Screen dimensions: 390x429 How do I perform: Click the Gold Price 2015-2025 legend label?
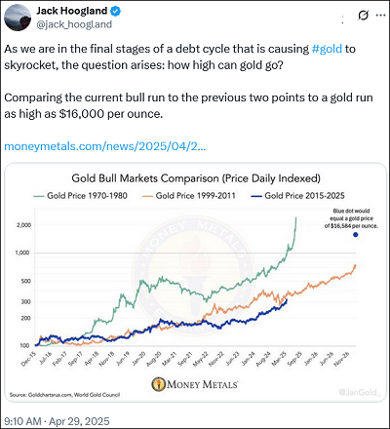[x=304, y=196]
